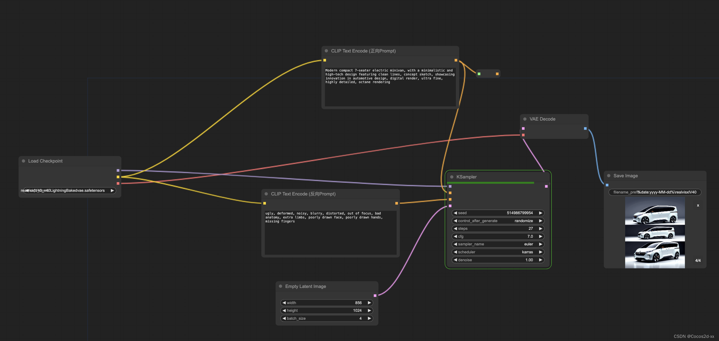Click right arrow to increase seed value

(x=540, y=213)
